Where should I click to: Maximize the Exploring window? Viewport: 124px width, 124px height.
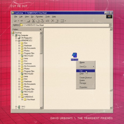pos(108,13)
